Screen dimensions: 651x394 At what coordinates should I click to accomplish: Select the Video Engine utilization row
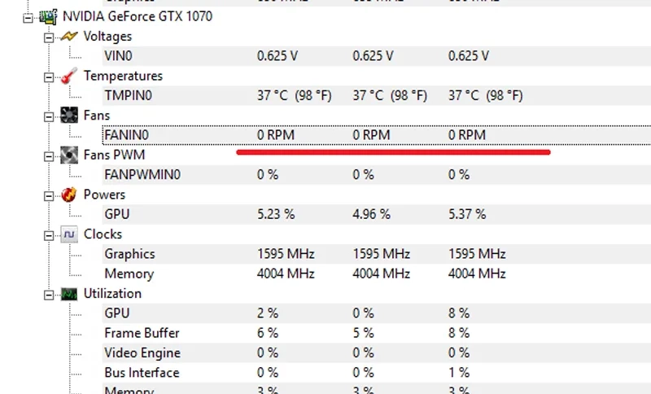point(142,352)
